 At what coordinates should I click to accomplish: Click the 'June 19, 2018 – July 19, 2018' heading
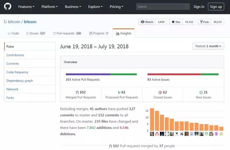coord(94,46)
